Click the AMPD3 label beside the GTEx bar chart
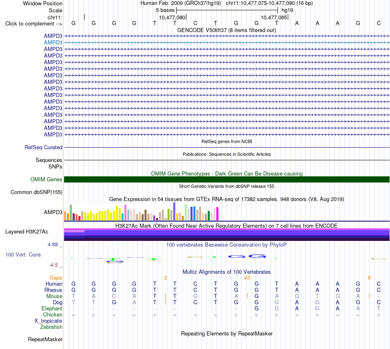 pos(53,212)
